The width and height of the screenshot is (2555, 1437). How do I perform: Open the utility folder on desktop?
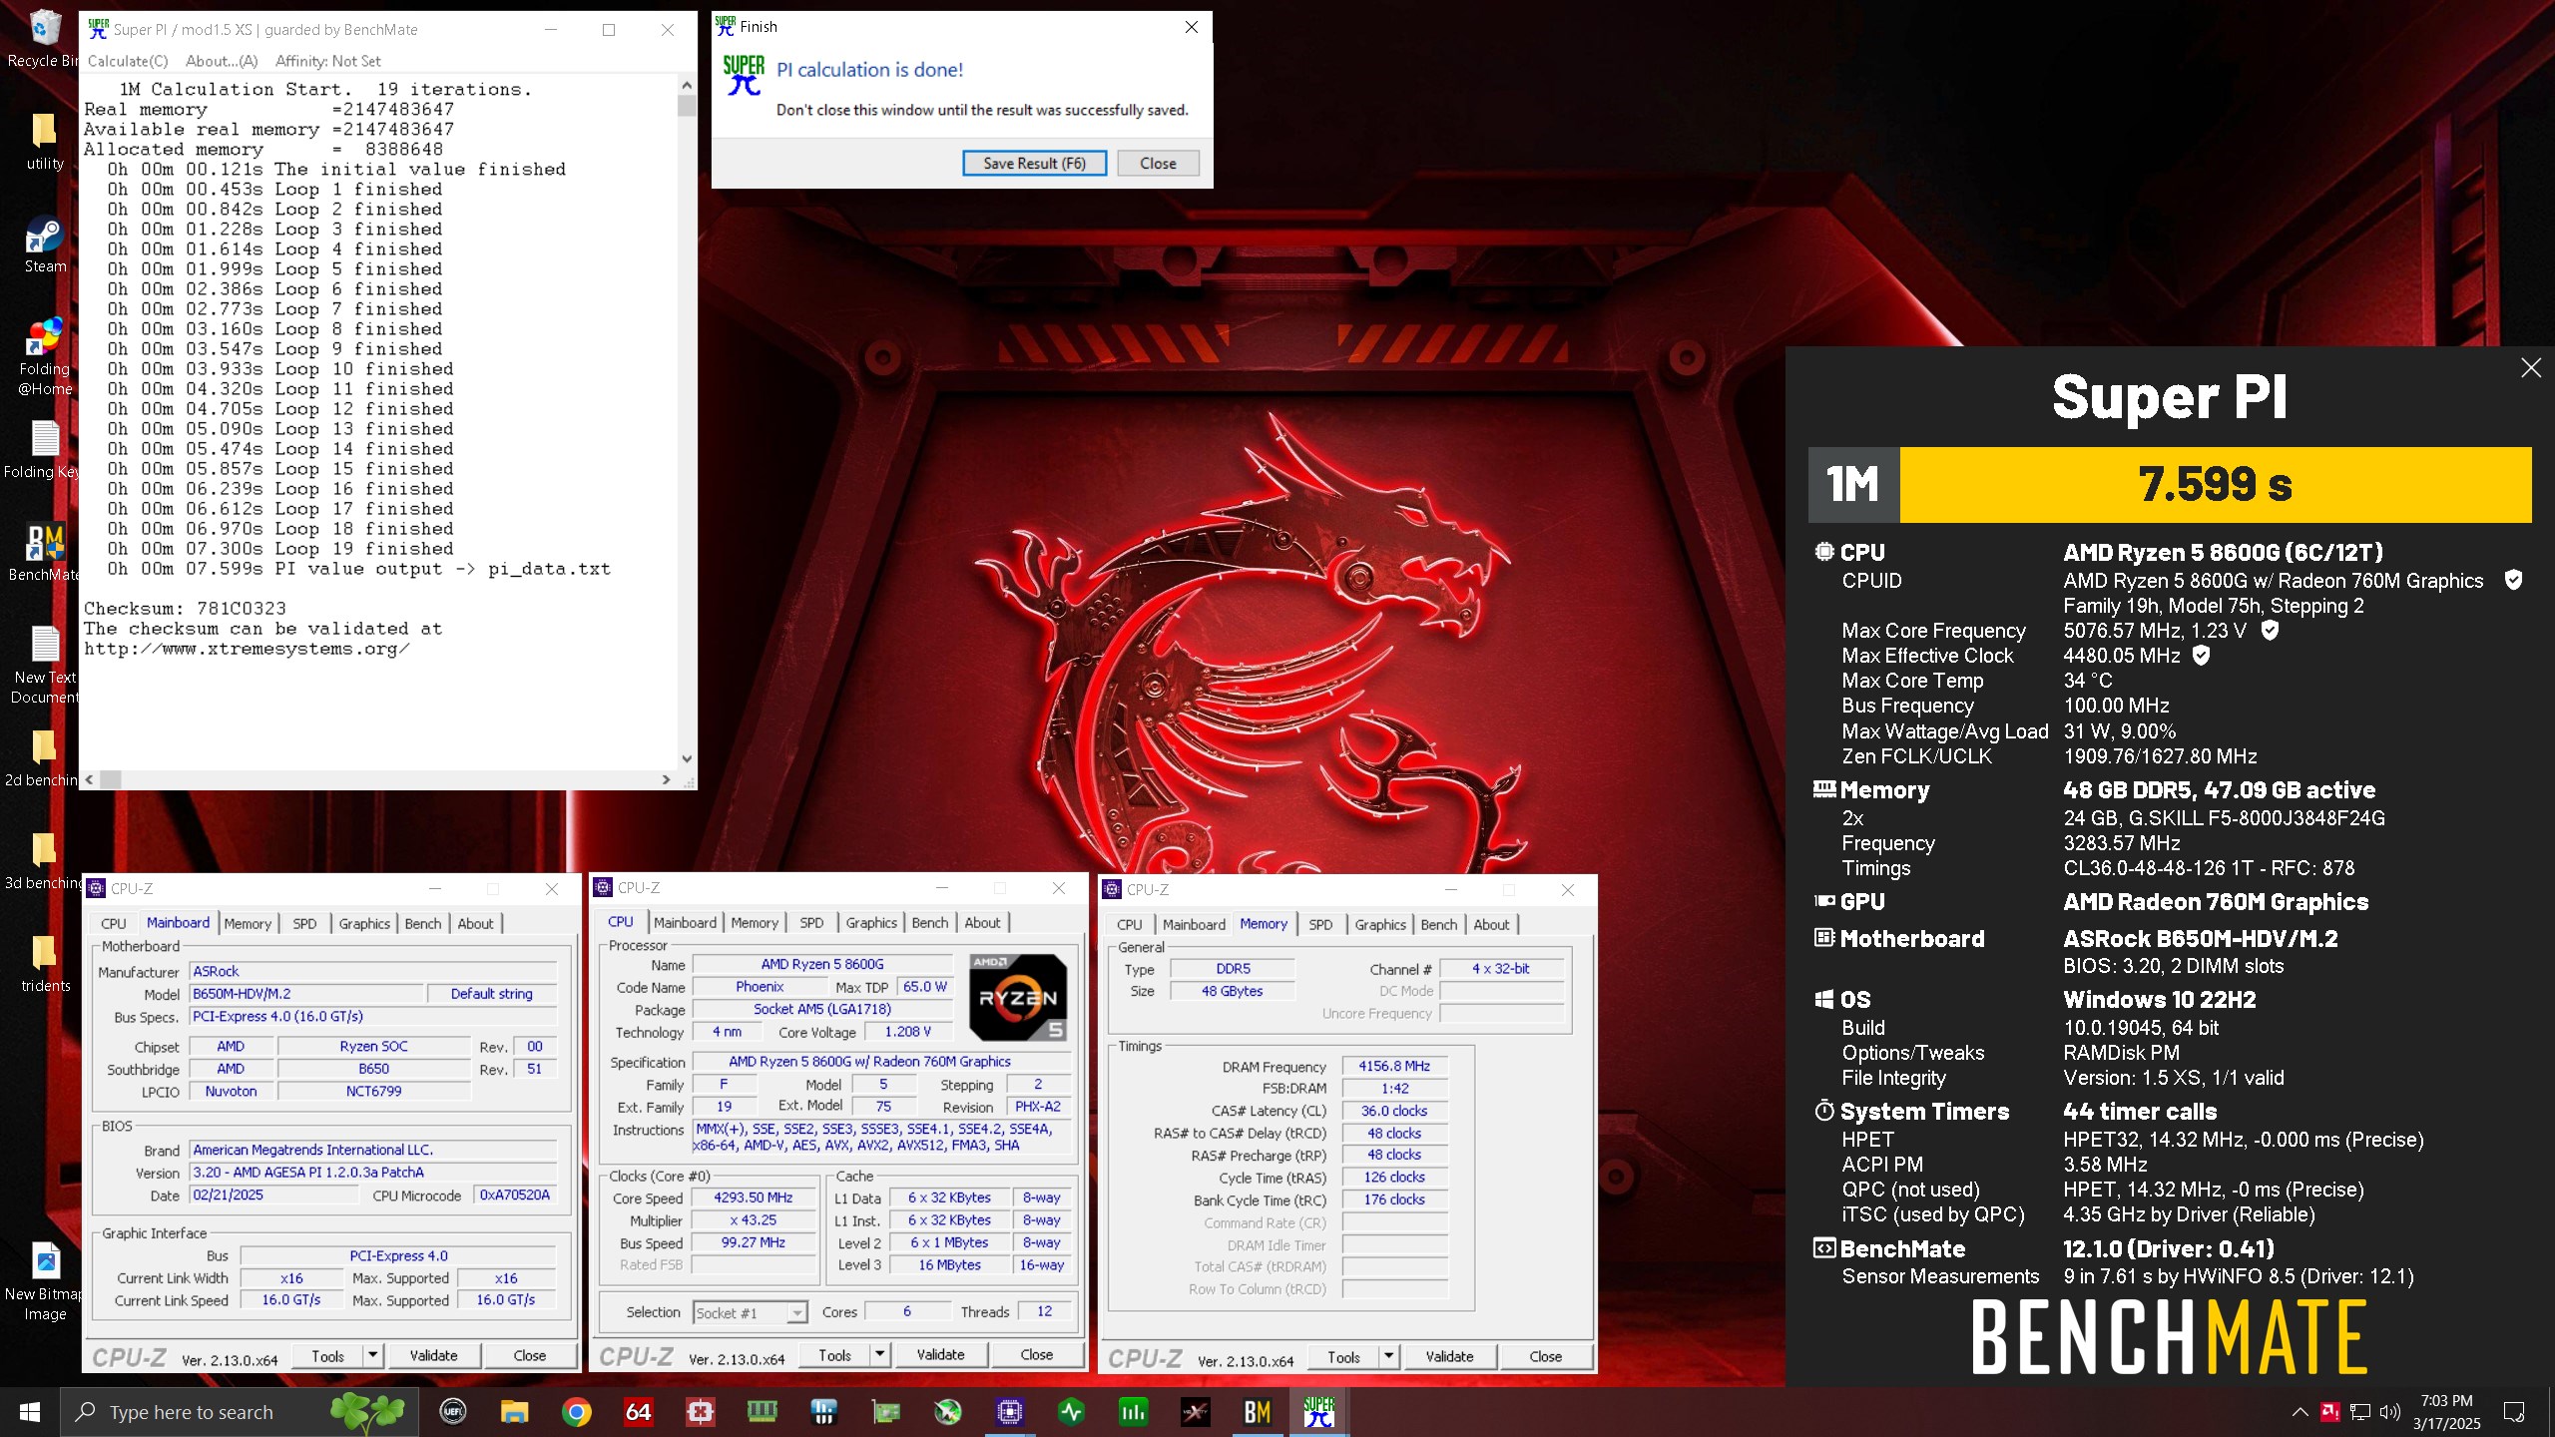44,142
